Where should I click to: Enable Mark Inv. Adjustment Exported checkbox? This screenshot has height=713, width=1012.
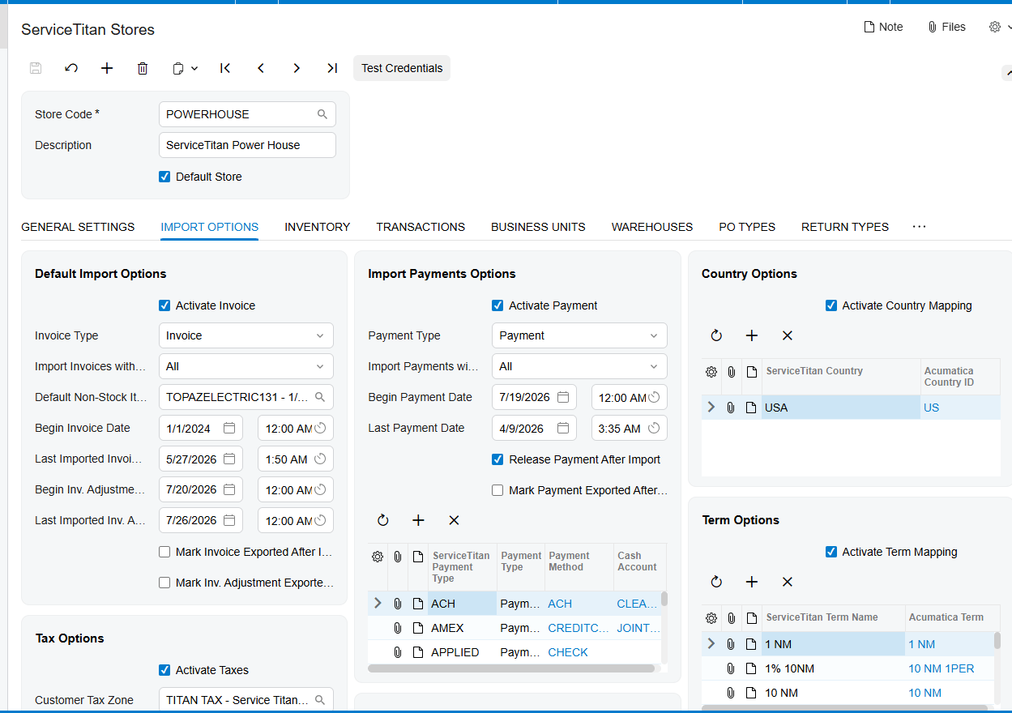click(x=165, y=583)
